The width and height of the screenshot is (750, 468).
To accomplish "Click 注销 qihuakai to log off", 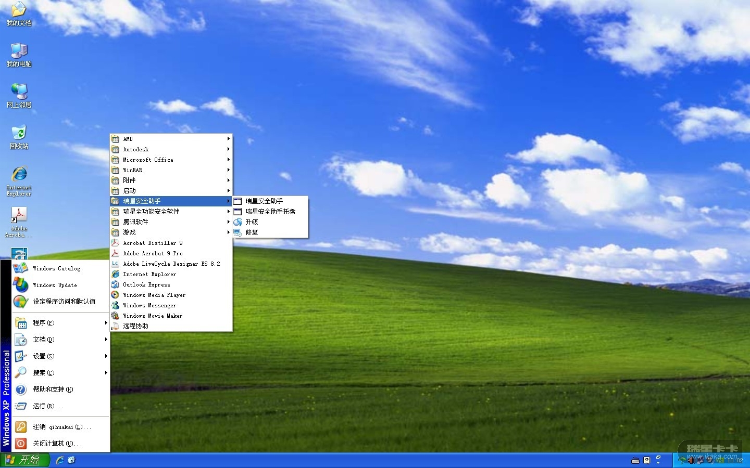I will click(x=61, y=427).
